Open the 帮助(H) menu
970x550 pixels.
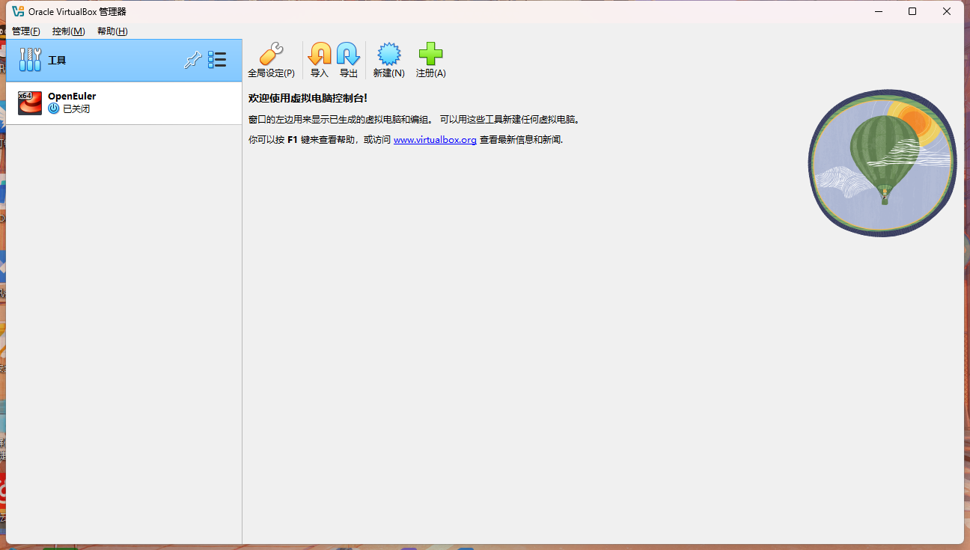point(112,31)
